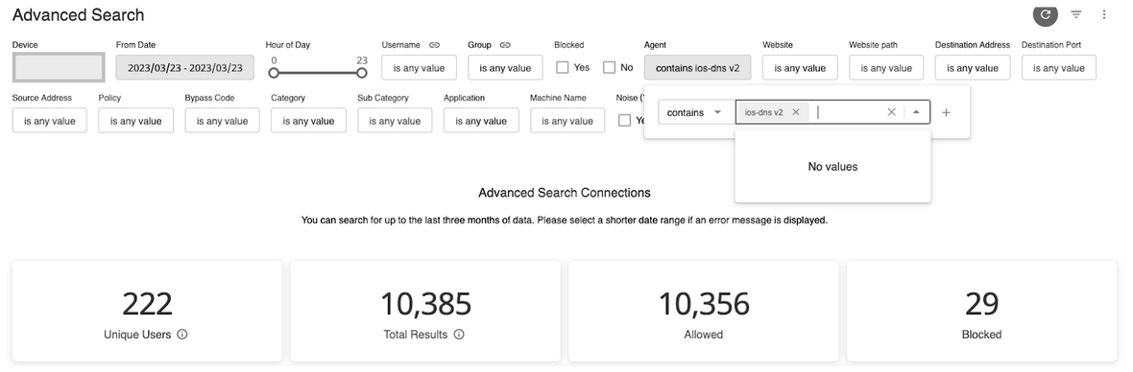Open the Website filter field
The image size is (1133, 372).
tap(800, 68)
